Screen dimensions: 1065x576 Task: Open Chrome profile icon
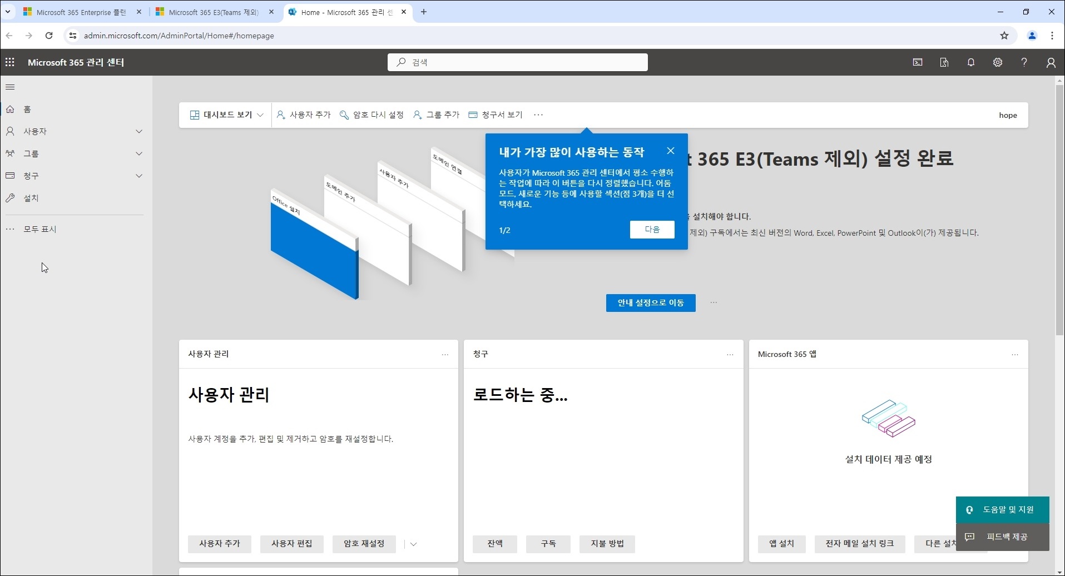(1032, 36)
